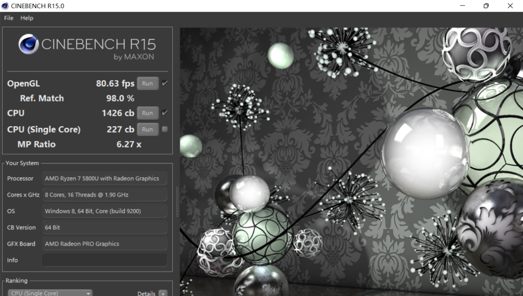Minimize the Cinebench window
523x296 pixels.
point(463,6)
